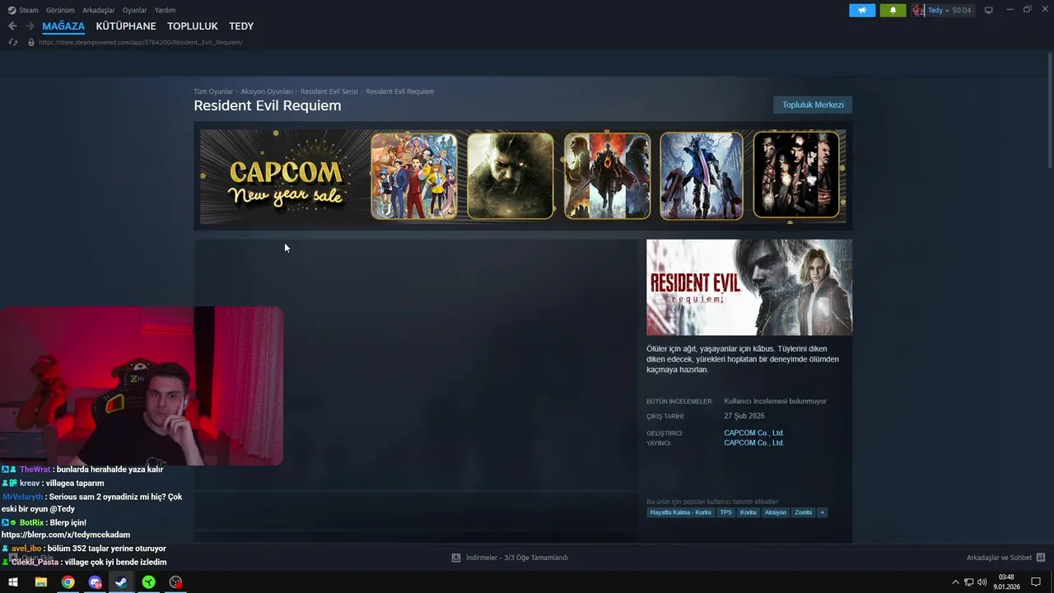The image size is (1054, 593).
Task: Expand the Tedy account dropdown
Action: coord(939,10)
